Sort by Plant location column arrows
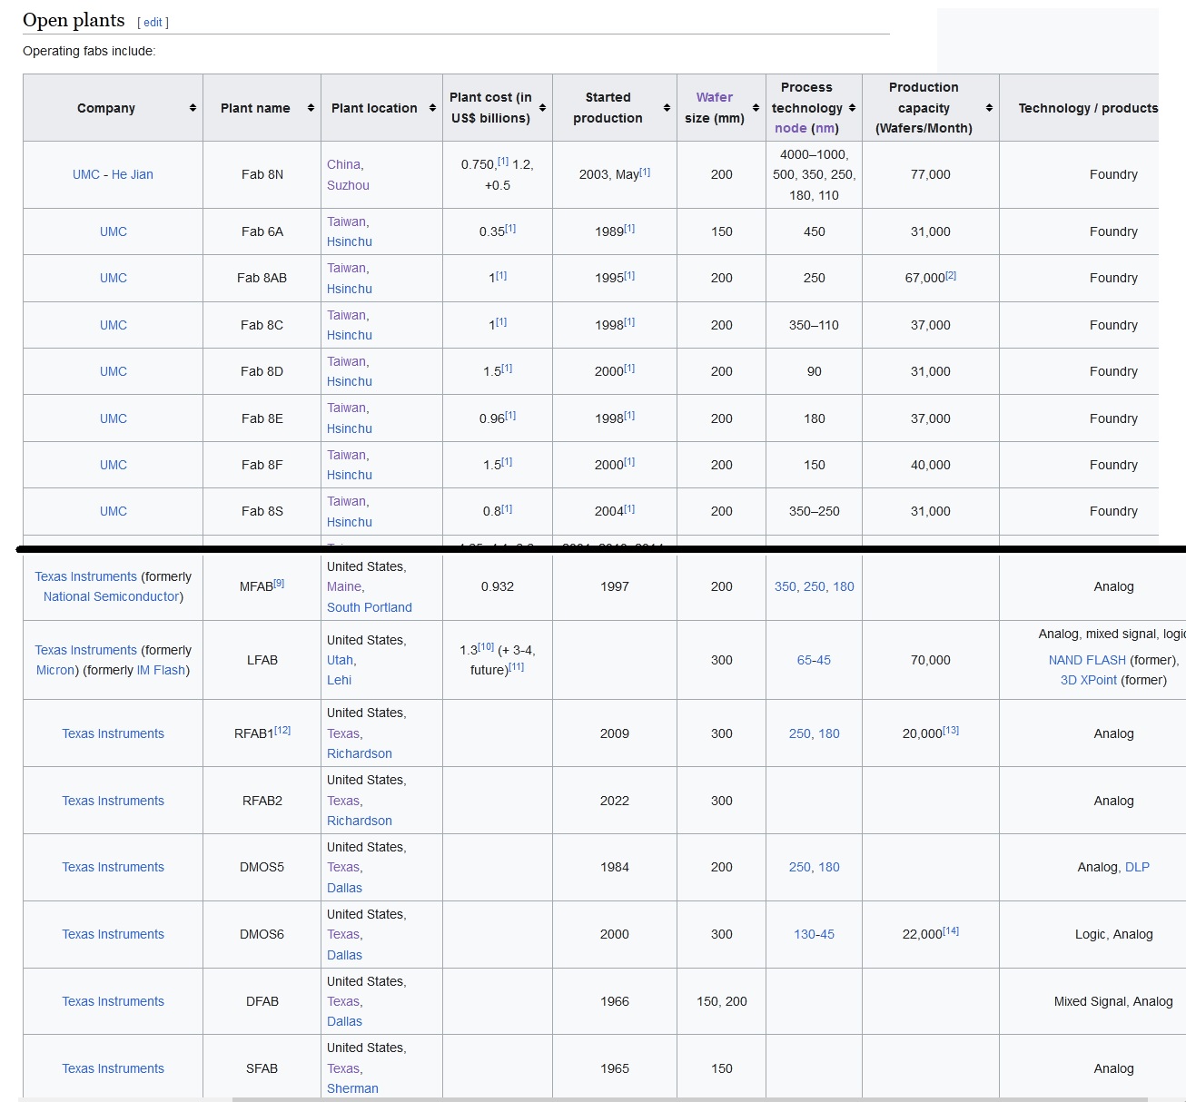This screenshot has height=1102, width=1186. pos(432,108)
